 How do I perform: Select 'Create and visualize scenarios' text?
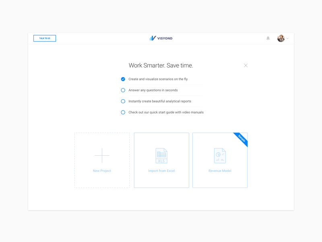[x=158, y=79]
